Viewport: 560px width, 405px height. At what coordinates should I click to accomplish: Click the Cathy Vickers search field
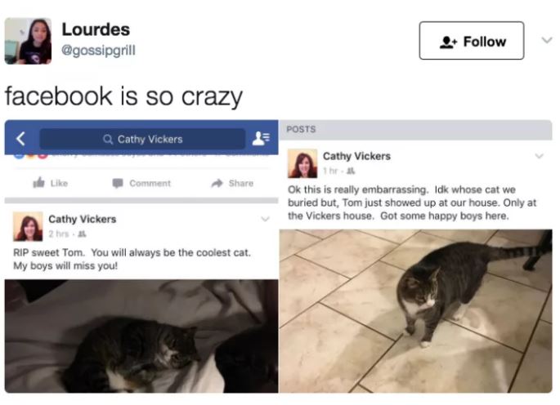[x=142, y=139]
